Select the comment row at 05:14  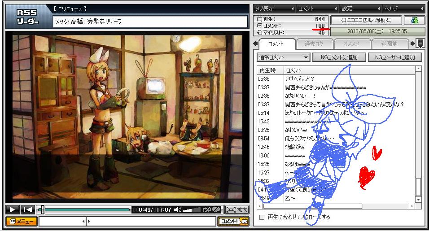click(x=336, y=113)
